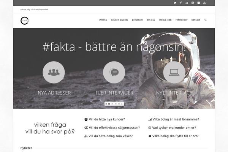Open 'Vilka bolag ska flytta till er ort?'
228x152 pixels.
coord(175,136)
